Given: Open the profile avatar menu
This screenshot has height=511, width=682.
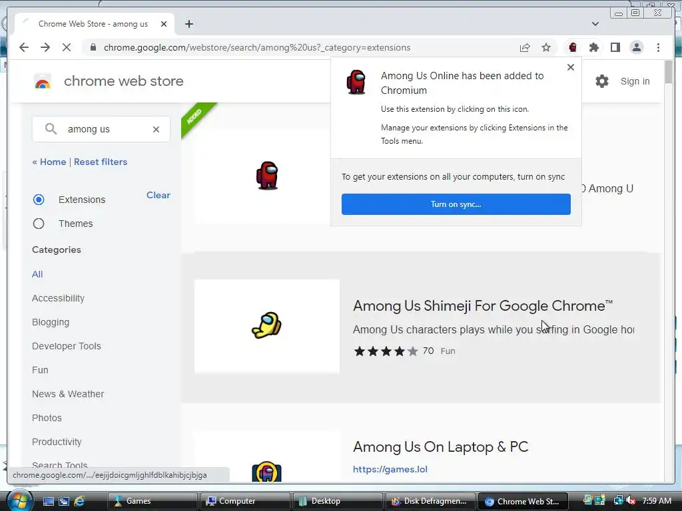Looking at the screenshot, I should tap(637, 47).
